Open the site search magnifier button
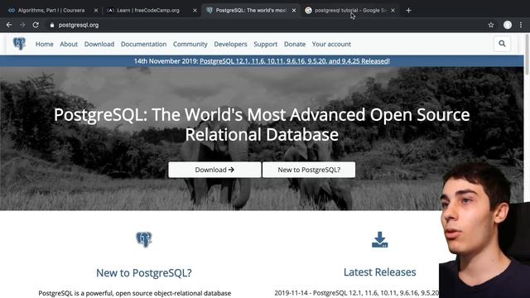 click(502, 44)
